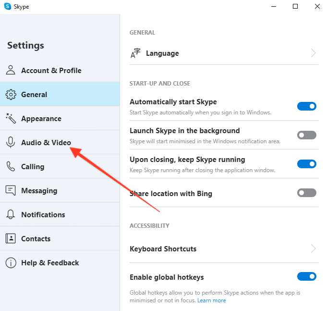Open the Learn more link
327x311 pixels.
pos(211,300)
